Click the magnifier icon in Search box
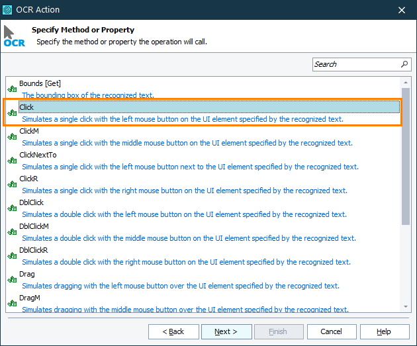Viewport: 417px width, 346px height. [x=404, y=64]
